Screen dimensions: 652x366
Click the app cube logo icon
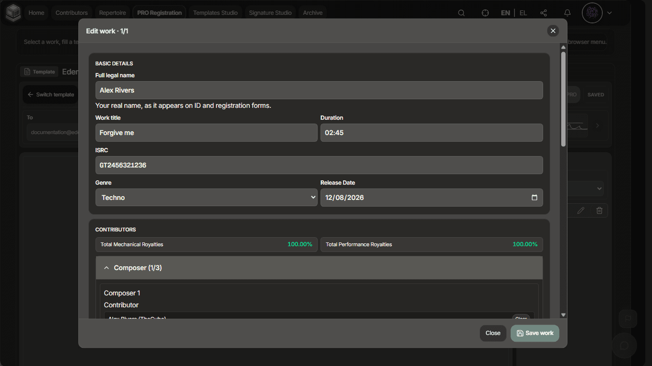(x=13, y=13)
